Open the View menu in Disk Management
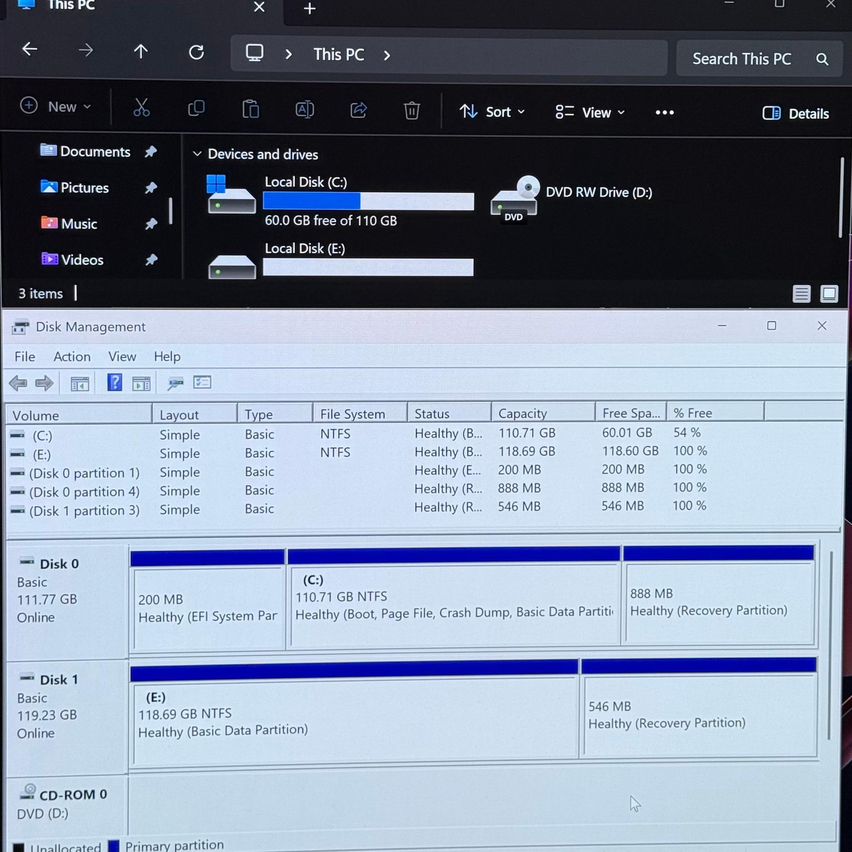 tap(122, 357)
